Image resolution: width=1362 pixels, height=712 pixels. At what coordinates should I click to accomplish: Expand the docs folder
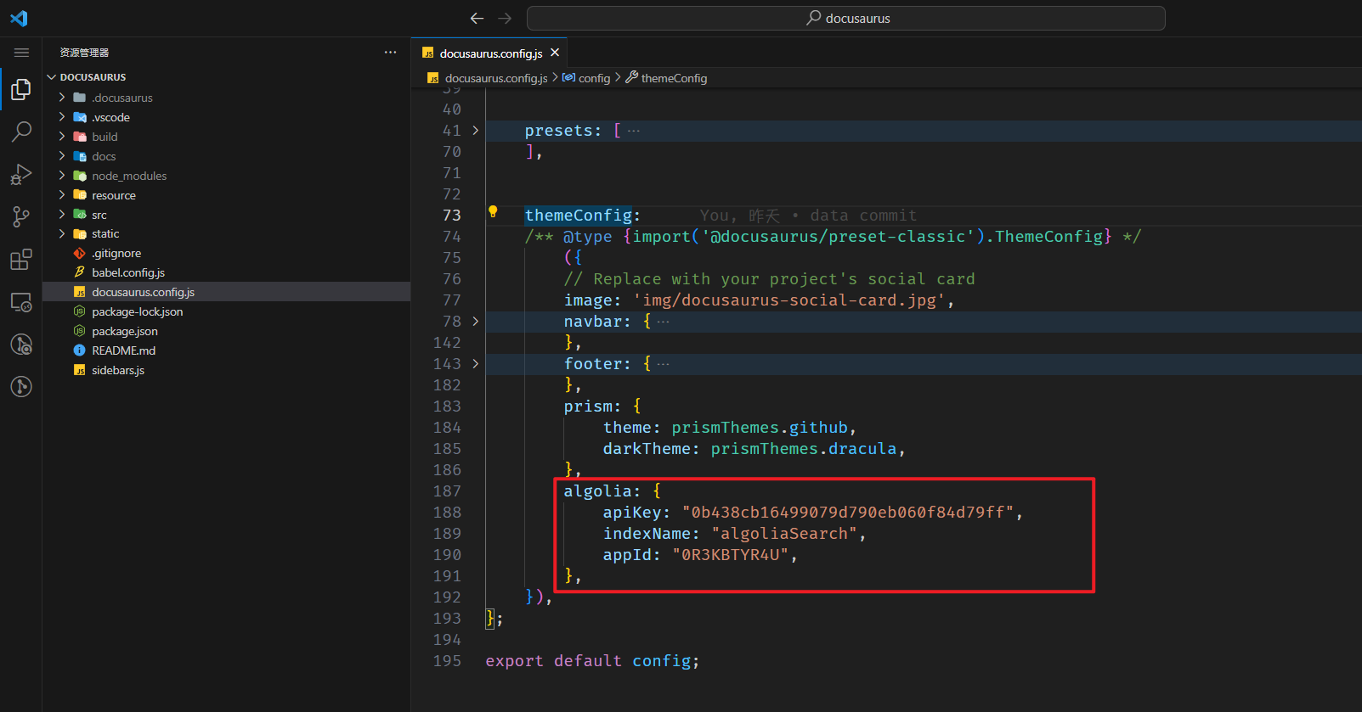(62, 156)
